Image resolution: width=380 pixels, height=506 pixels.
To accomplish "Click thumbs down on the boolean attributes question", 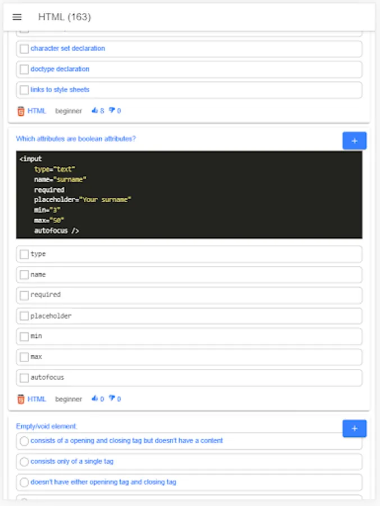I will point(112,399).
